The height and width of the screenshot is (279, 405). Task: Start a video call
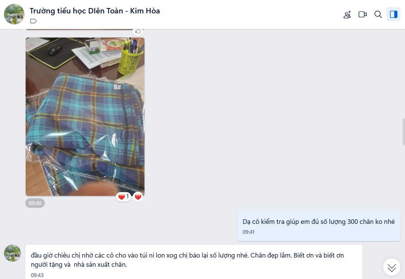tap(363, 15)
